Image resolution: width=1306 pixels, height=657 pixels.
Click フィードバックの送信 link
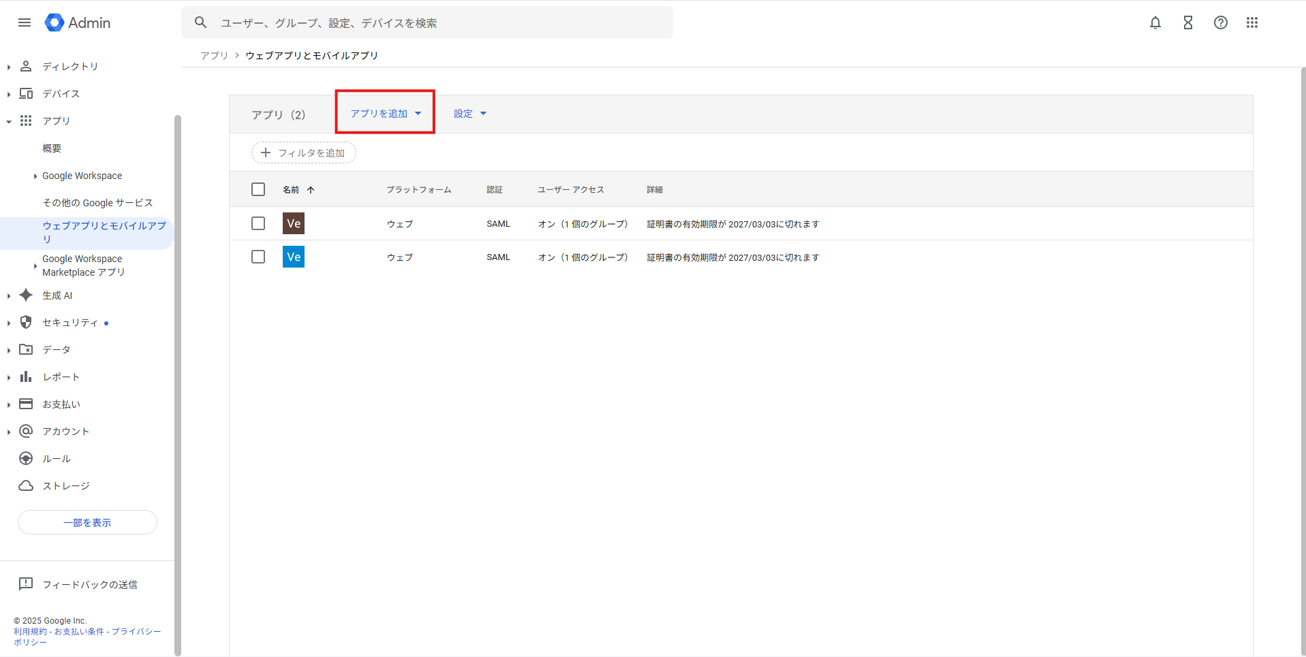[90, 584]
